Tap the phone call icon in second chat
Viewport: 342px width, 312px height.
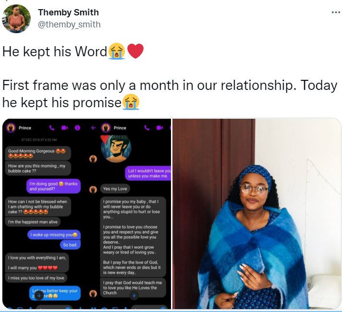[x=147, y=128]
